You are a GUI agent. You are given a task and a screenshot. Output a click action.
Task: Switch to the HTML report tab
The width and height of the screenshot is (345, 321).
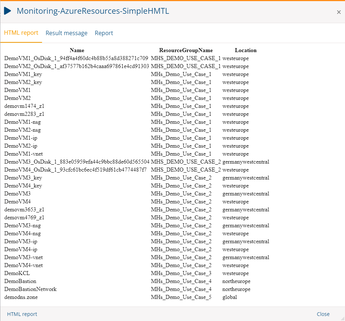21,33
